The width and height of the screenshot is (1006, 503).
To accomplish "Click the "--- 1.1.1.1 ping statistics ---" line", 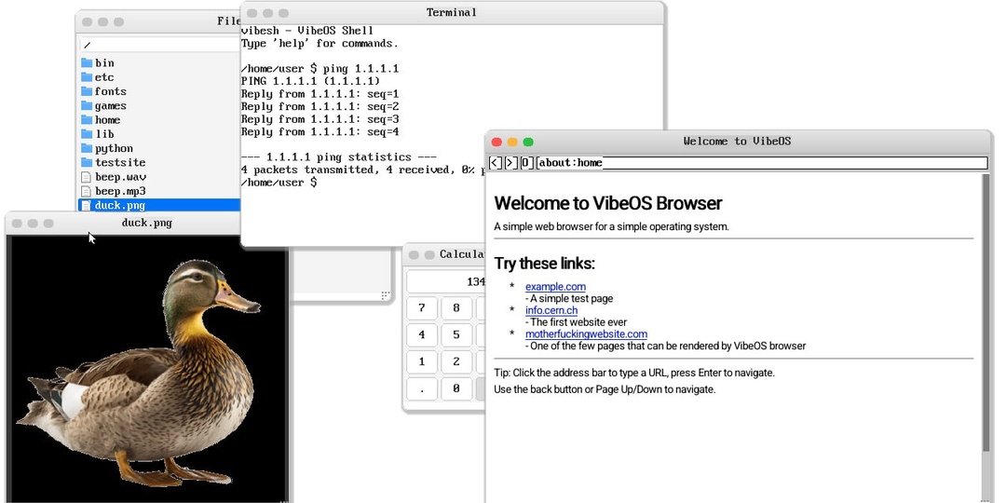I will pos(339,157).
